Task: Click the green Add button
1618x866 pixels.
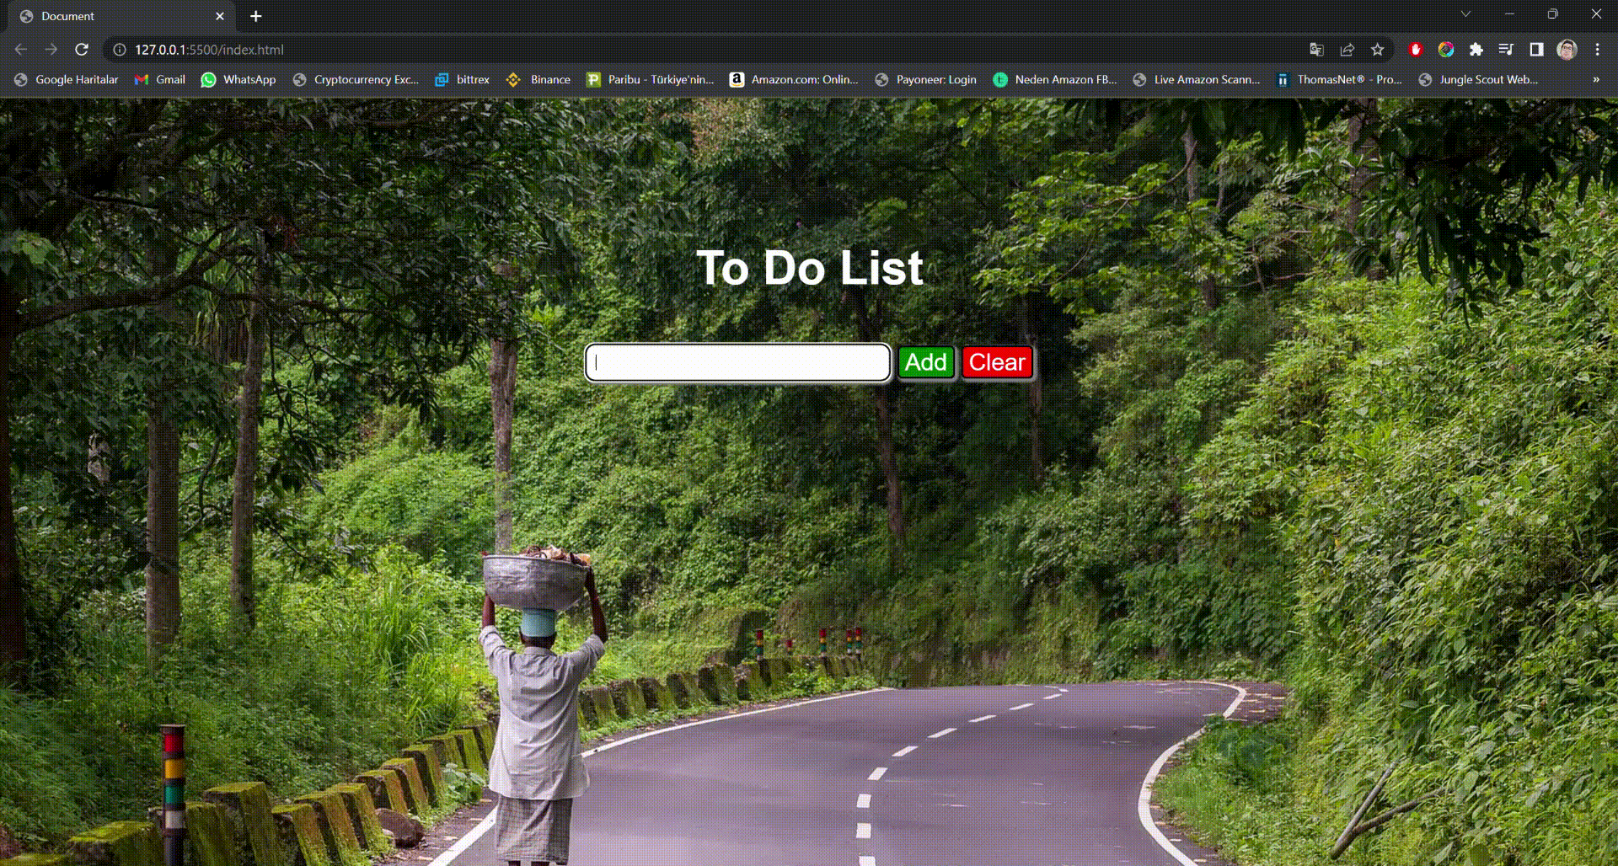Action: pos(926,362)
